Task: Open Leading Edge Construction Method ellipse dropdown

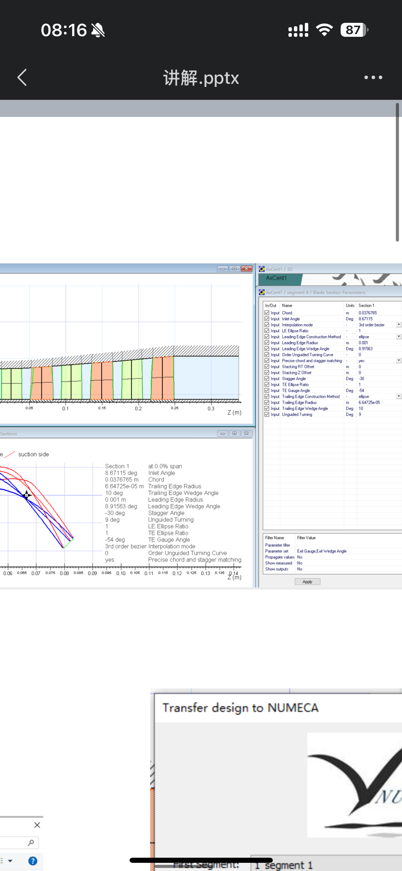Action: [x=398, y=336]
